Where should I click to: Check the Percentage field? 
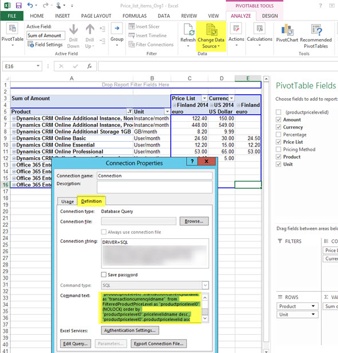pyautogui.click(x=278, y=134)
